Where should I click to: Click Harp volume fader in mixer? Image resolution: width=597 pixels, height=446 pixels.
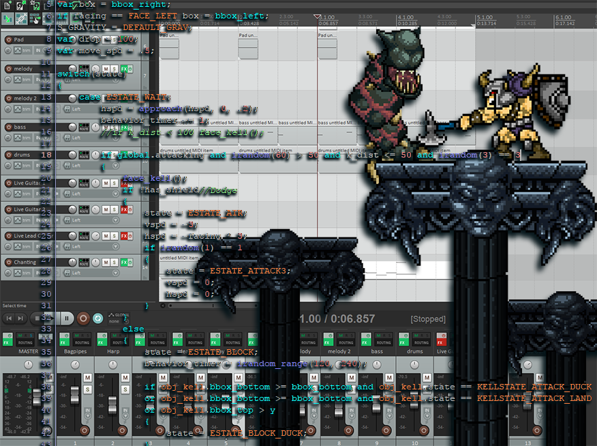(x=112, y=404)
